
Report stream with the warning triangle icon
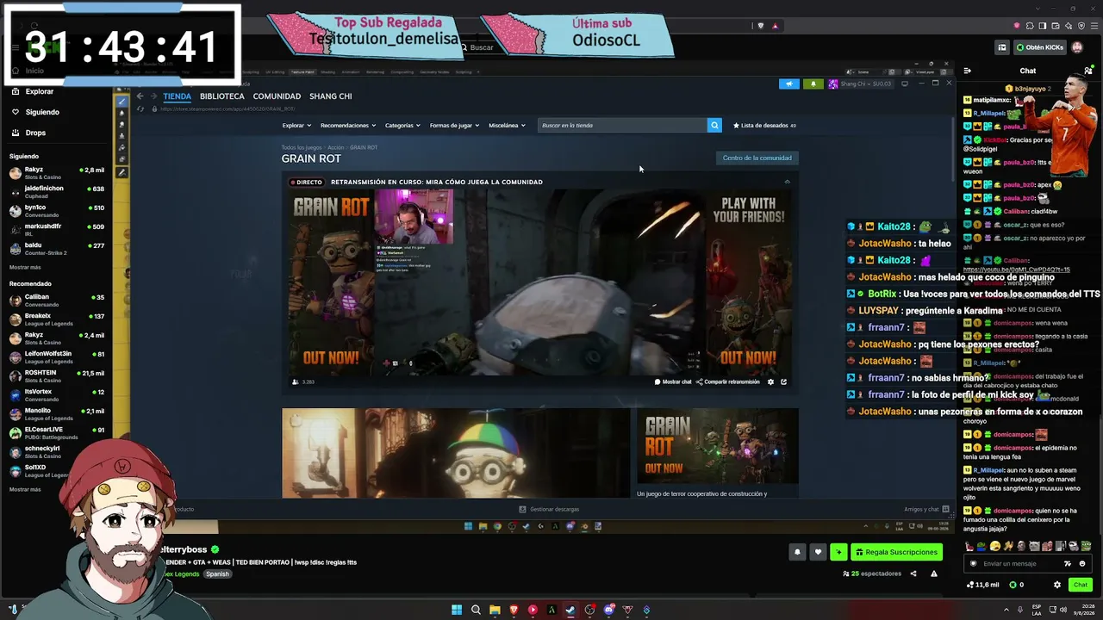(x=933, y=573)
